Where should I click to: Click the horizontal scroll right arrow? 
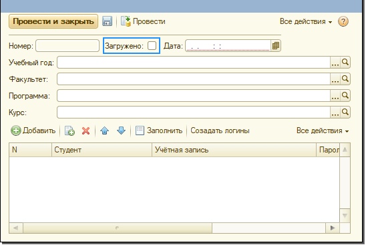click(x=333, y=228)
